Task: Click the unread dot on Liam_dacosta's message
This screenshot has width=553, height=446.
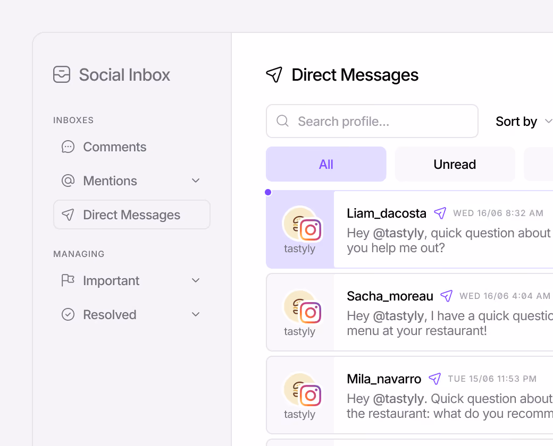Action: pos(268,192)
